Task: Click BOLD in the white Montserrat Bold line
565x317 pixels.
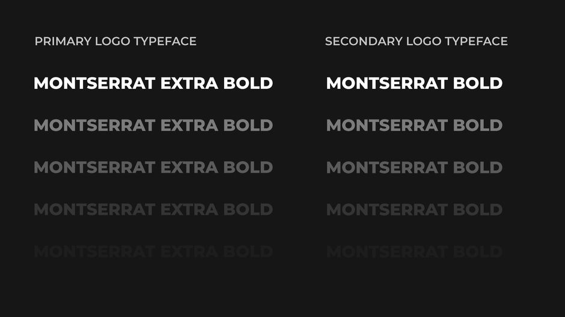Action: click(x=478, y=83)
